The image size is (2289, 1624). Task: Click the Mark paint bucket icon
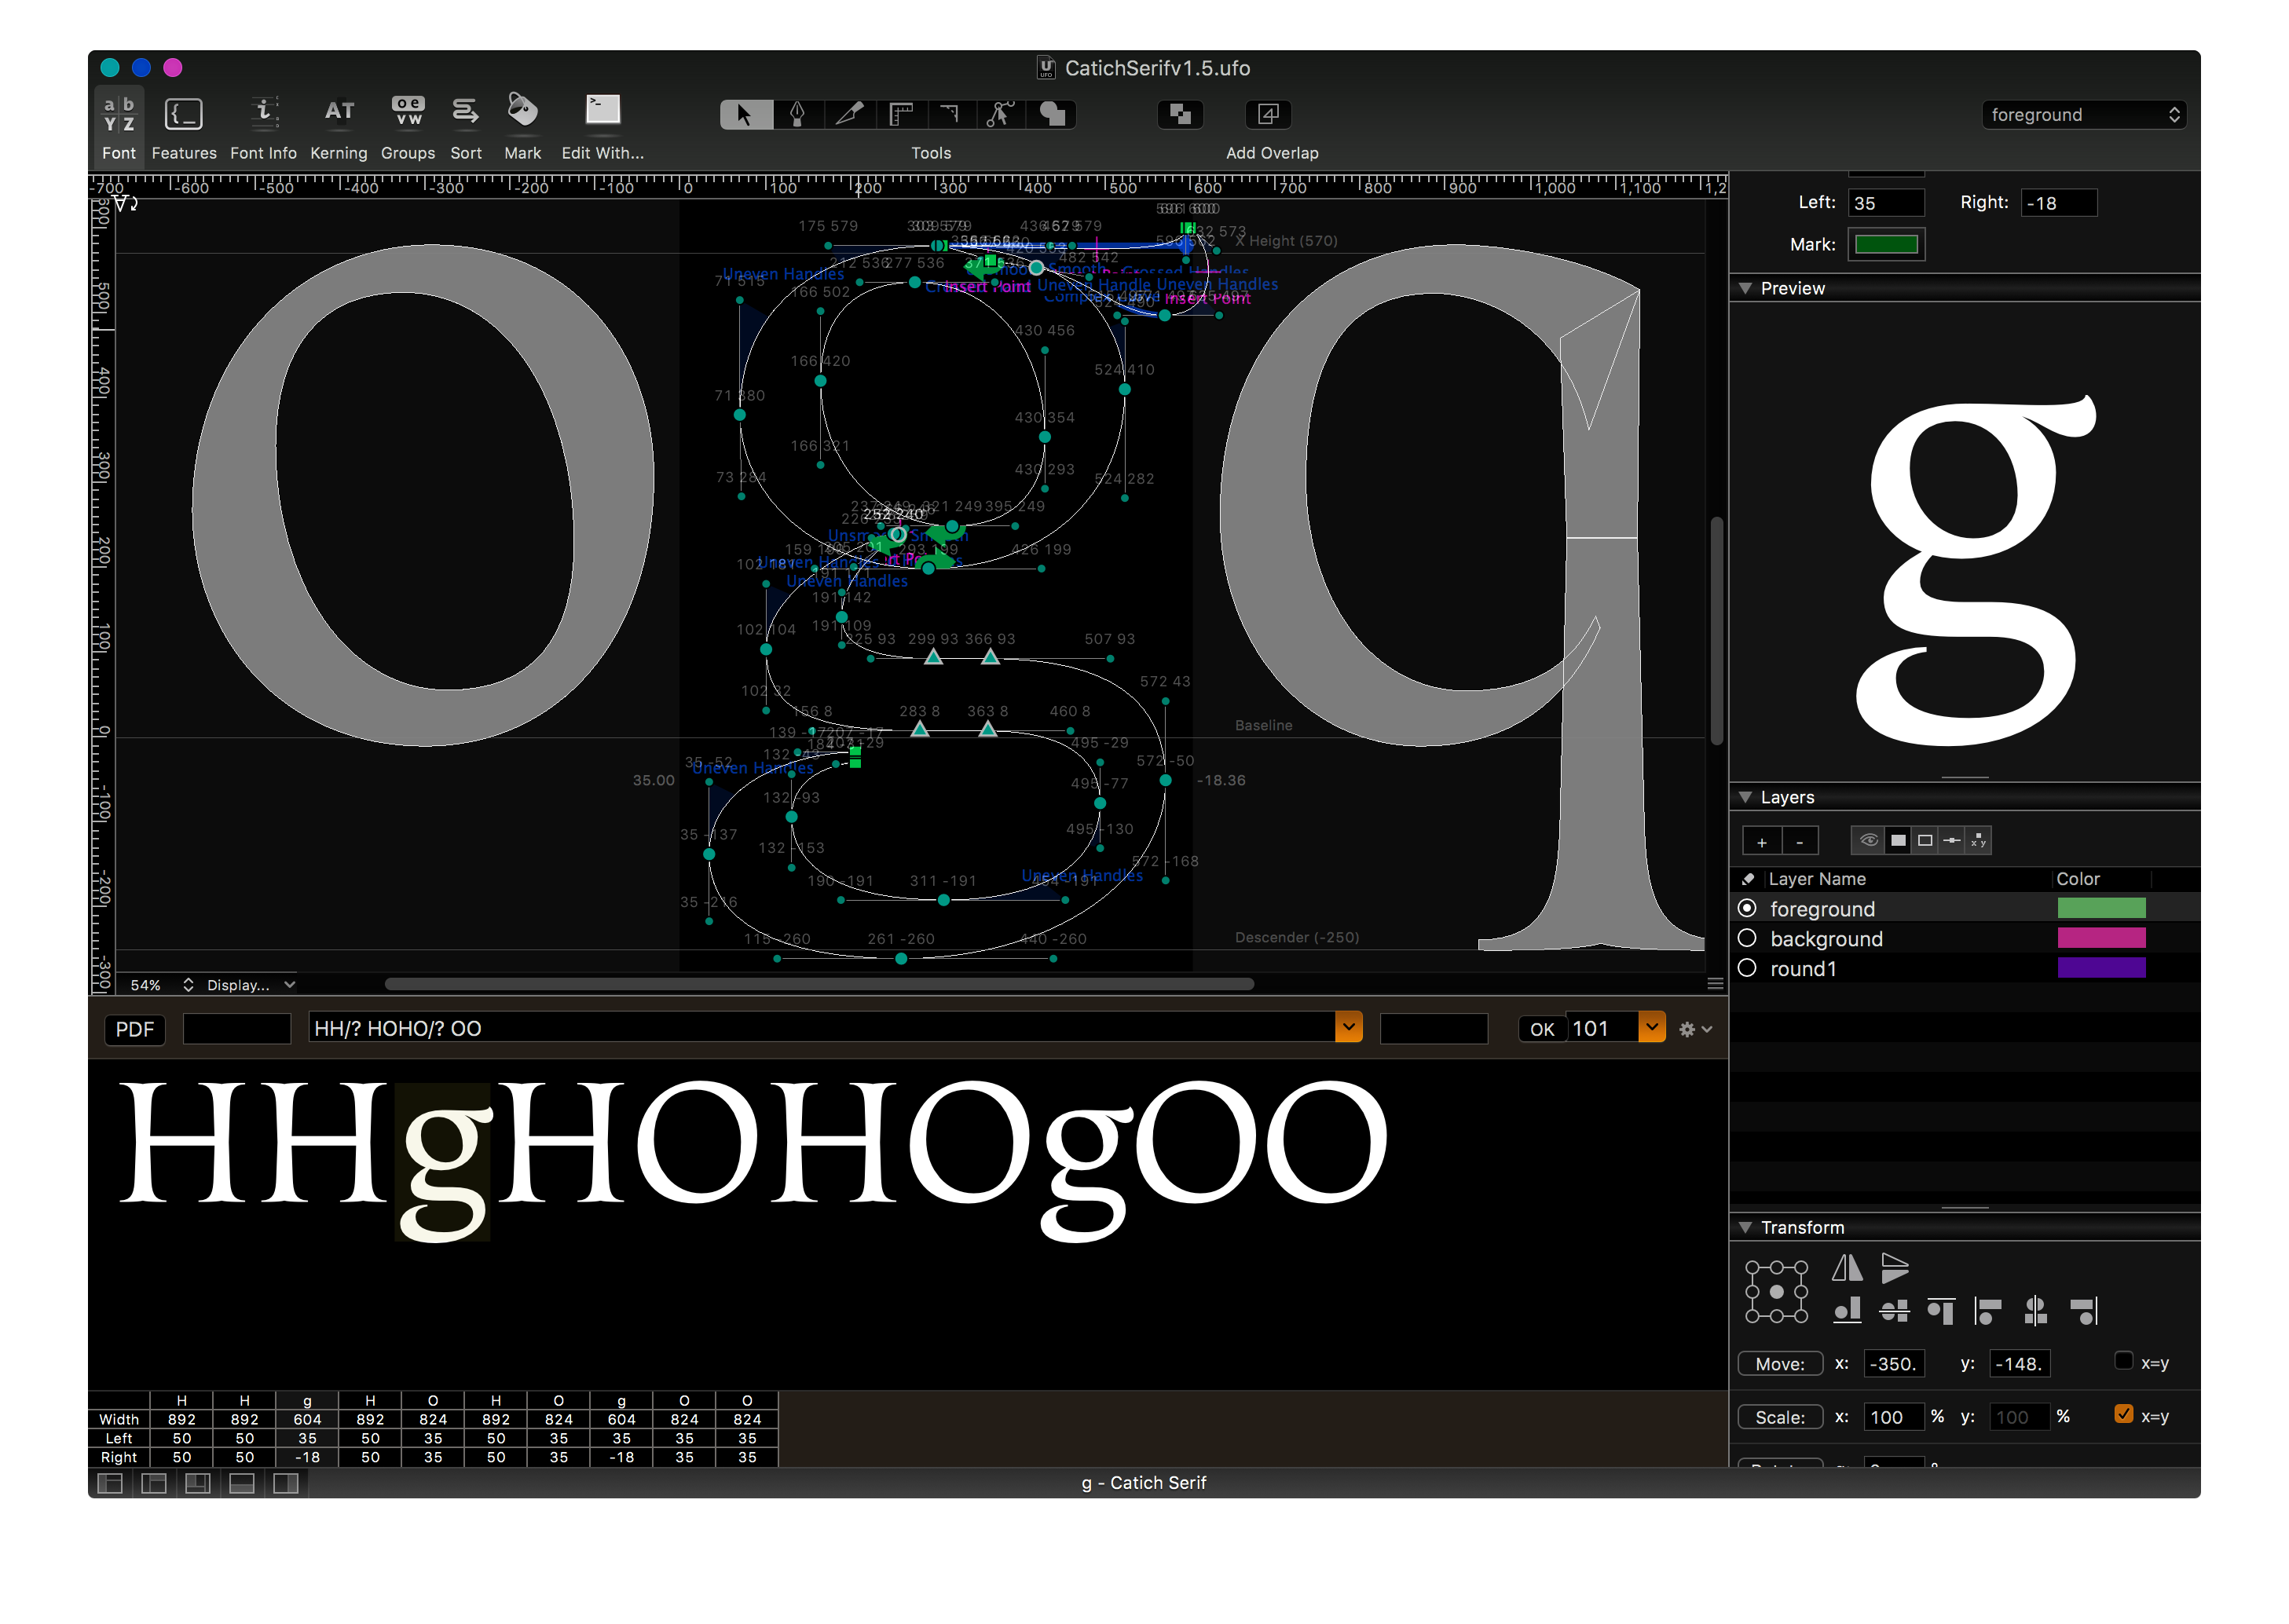(522, 110)
